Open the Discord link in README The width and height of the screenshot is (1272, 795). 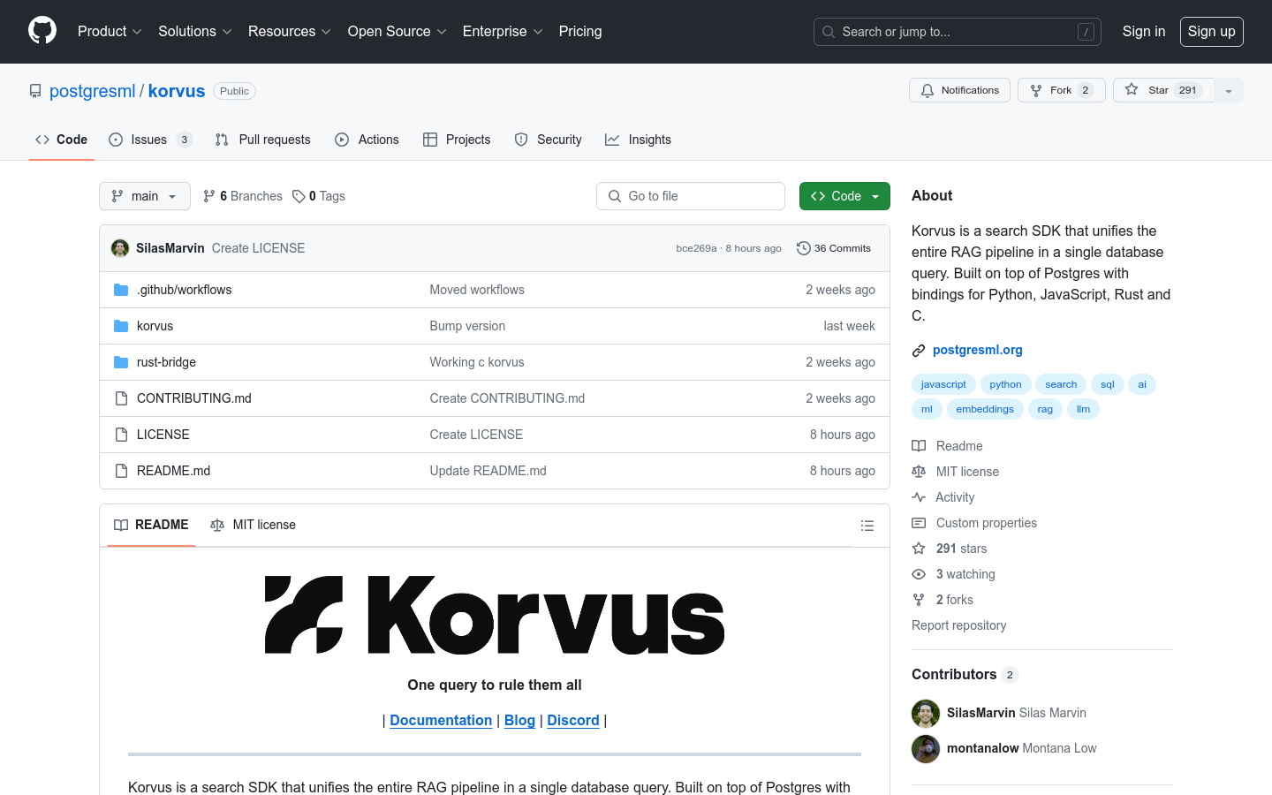pyautogui.click(x=573, y=721)
